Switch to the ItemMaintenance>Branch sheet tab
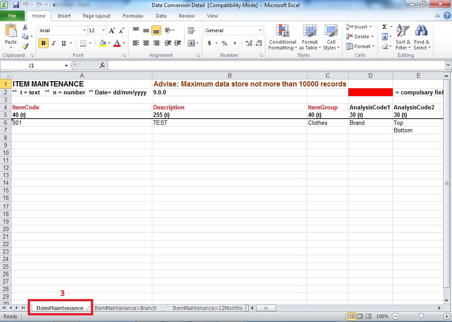Screen dimensions: 452x322 click(125, 308)
